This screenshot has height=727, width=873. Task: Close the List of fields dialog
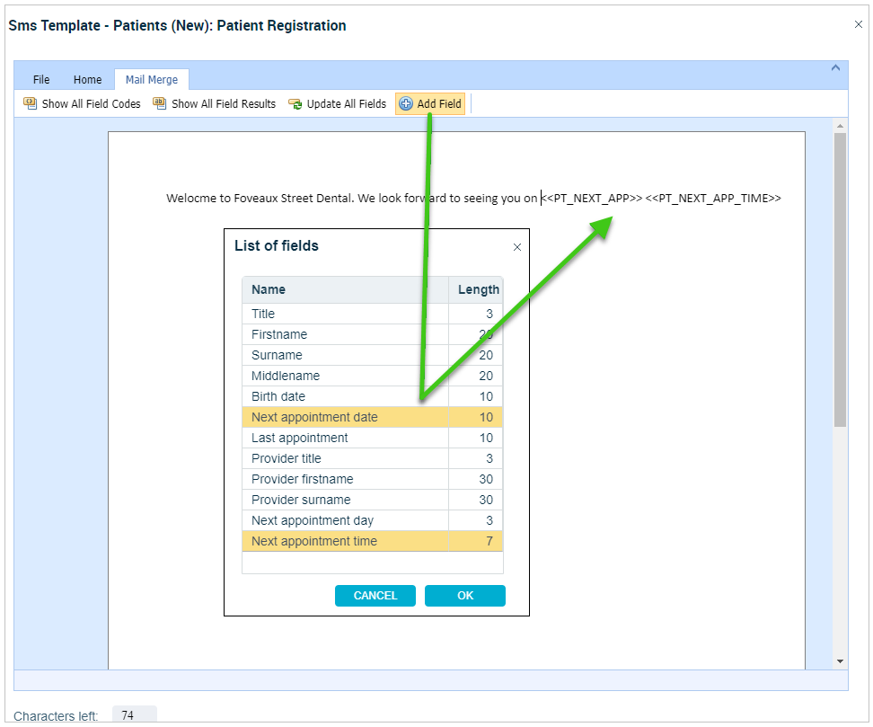click(x=517, y=247)
